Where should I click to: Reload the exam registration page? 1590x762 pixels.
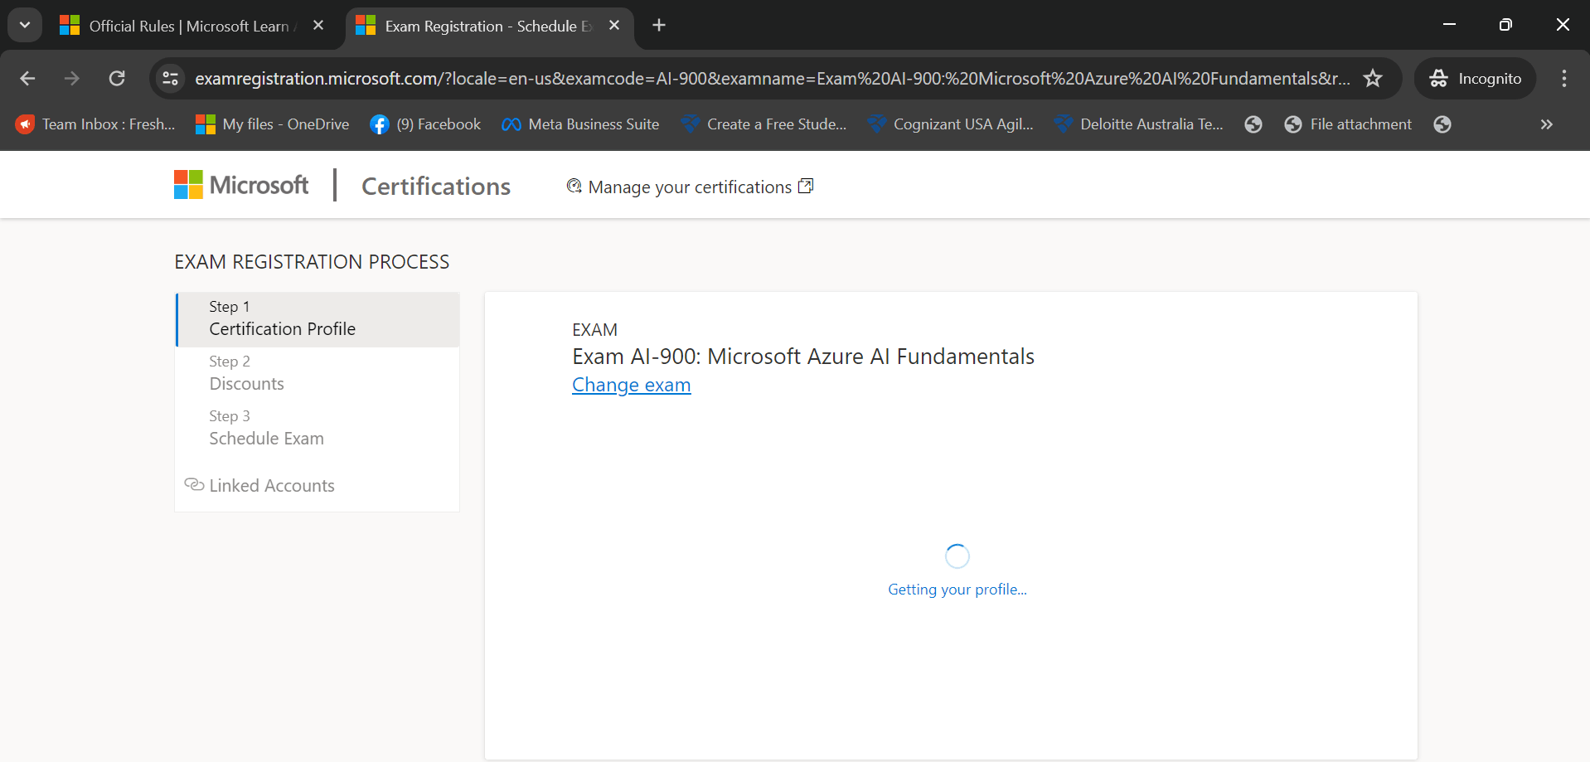tap(117, 79)
